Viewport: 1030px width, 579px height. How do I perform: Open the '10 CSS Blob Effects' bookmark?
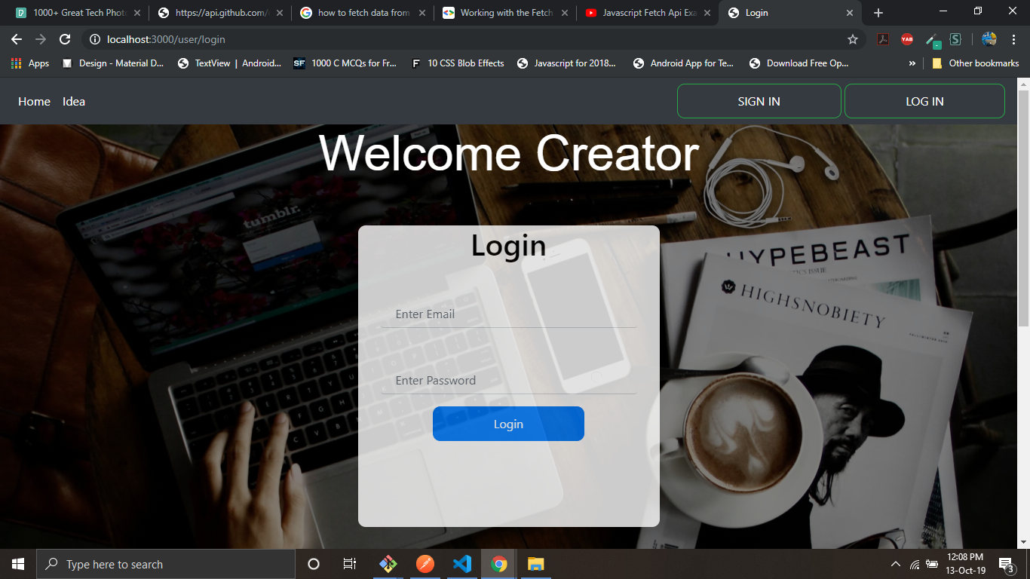click(457, 63)
